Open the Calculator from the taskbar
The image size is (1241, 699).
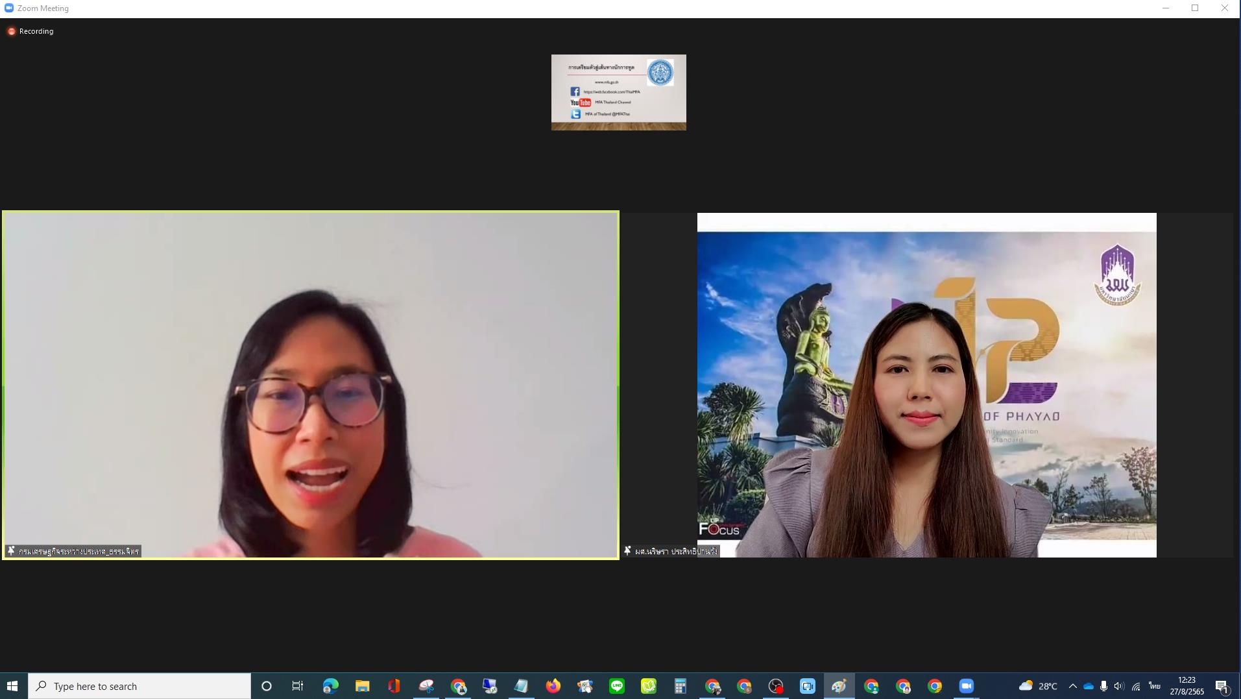[x=680, y=686]
